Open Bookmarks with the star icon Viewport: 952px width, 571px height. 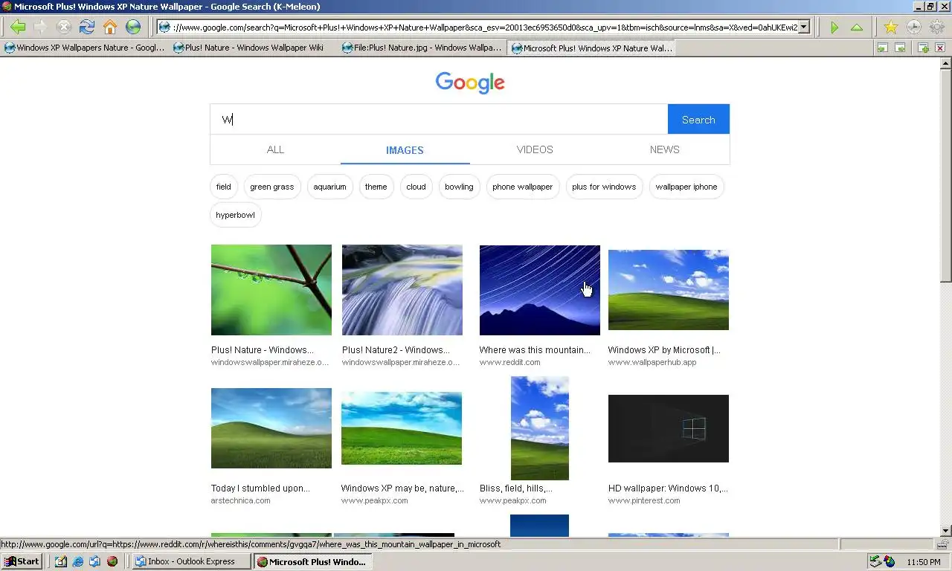[x=891, y=28]
